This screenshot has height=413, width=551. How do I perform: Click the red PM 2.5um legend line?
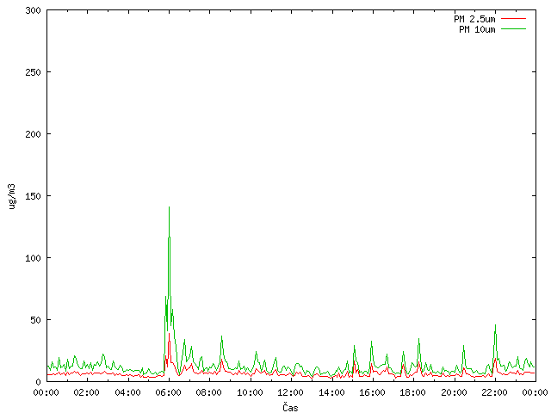tap(513, 19)
